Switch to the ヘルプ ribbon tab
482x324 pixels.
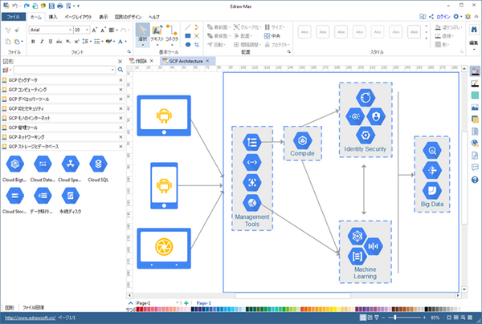[154, 17]
